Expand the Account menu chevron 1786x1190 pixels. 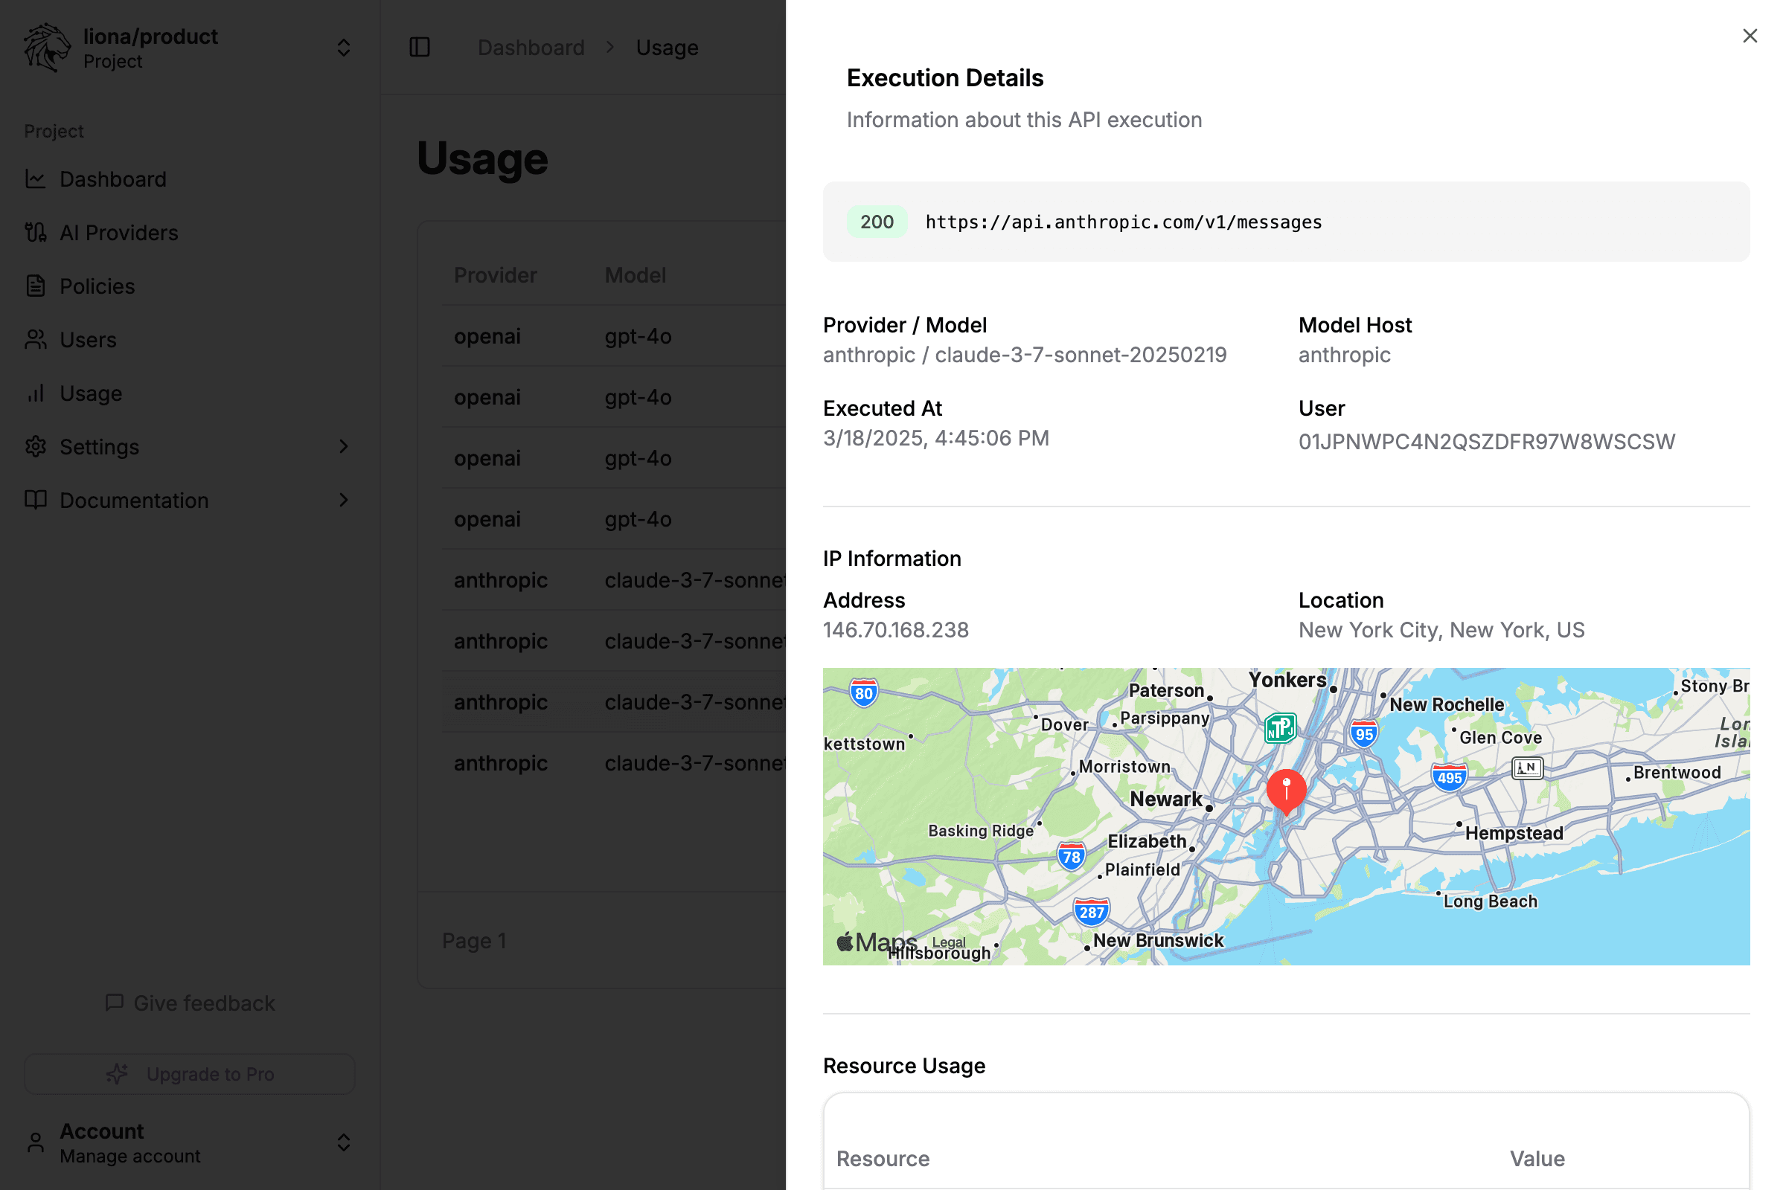(343, 1142)
